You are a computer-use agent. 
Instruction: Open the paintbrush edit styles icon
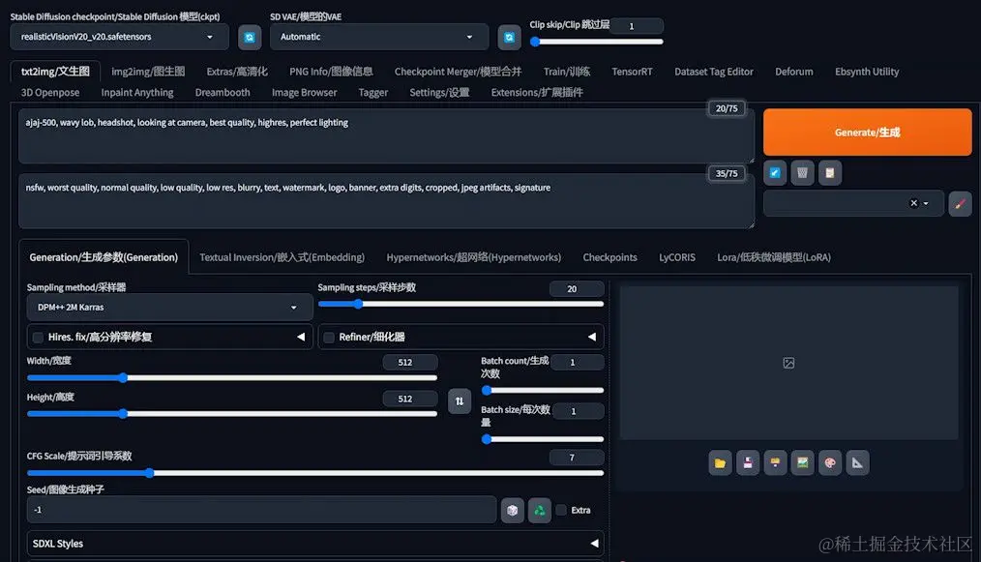coord(960,203)
